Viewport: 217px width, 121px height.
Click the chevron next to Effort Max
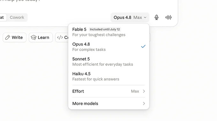pyautogui.click(x=144, y=91)
